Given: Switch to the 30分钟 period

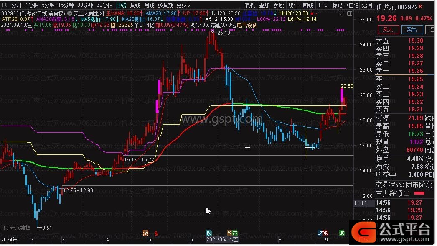Looking at the screenshot, I should click(x=85, y=5).
